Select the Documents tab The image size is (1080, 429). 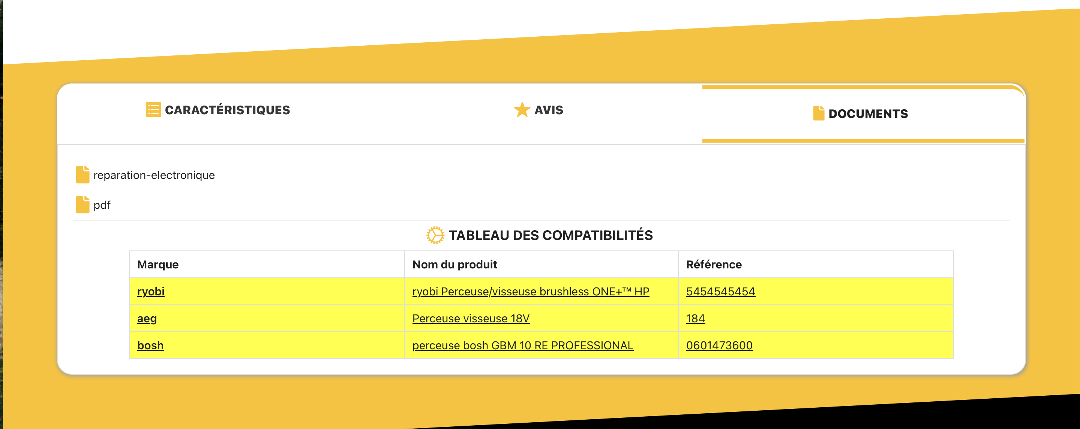click(x=868, y=114)
